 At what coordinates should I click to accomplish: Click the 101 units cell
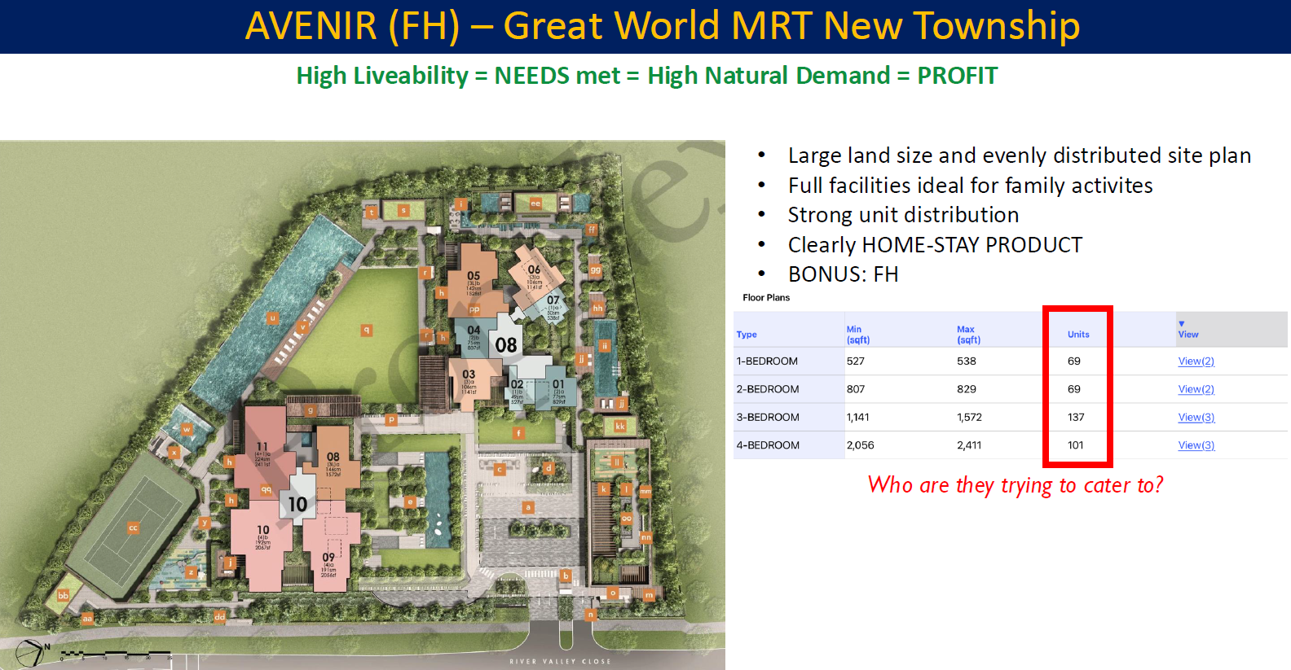(1076, 445)
